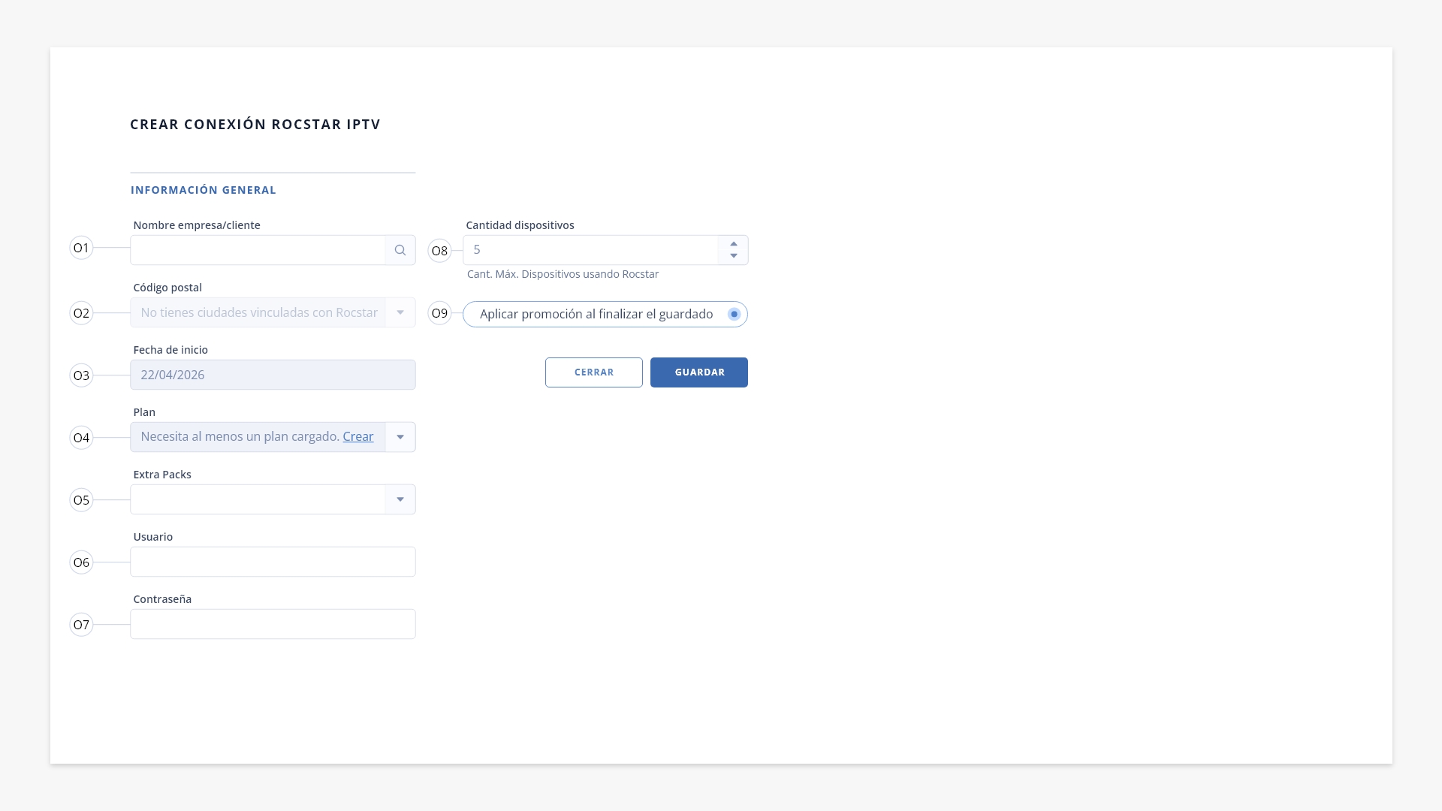Click the CREAR CONEXIÓN ROCSTAR IPTV heading
This screenshot has width=1442, height=811.
point(255,125)
